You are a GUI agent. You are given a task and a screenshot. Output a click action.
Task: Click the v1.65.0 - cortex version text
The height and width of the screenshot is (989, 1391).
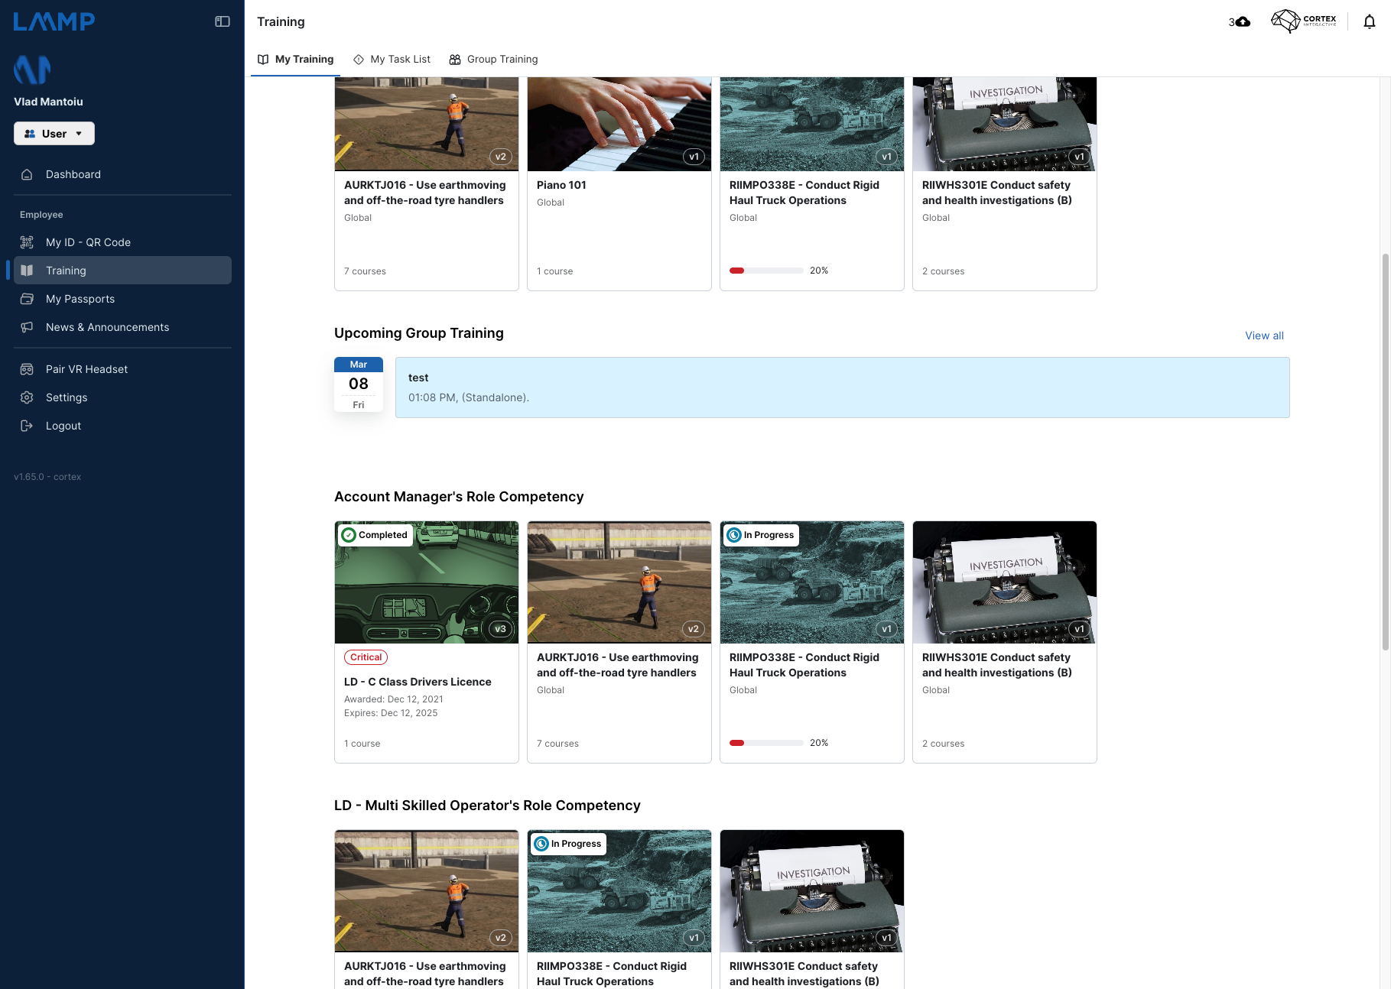(47, 477)
